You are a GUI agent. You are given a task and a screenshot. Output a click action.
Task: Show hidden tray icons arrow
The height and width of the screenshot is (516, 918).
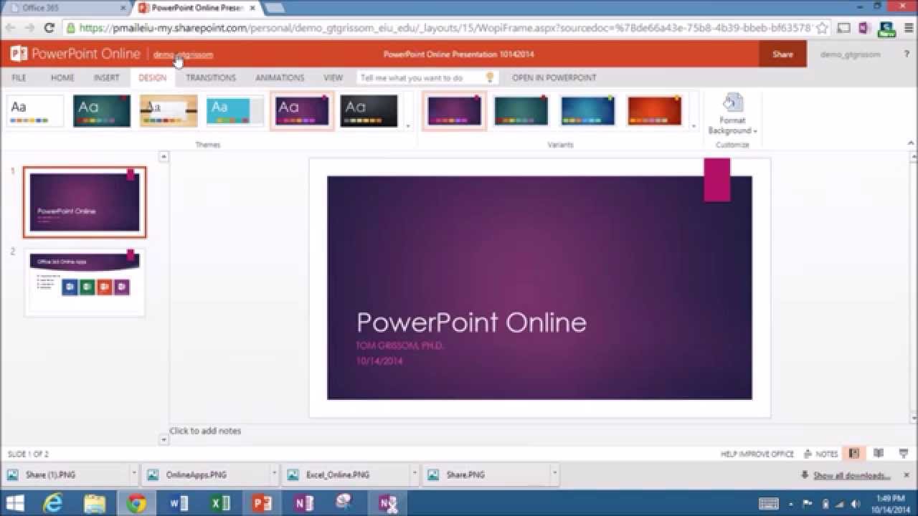point(792,504)
